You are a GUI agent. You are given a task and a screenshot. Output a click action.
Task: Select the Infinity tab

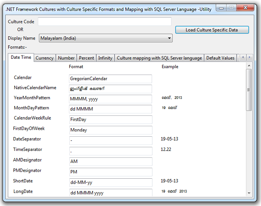(x=105, y=58)
